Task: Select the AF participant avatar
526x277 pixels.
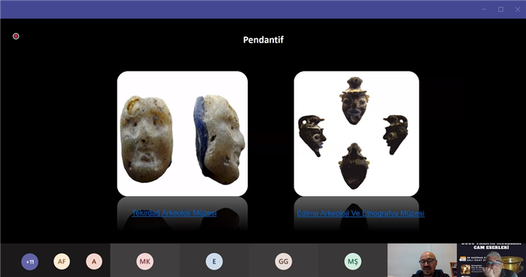Action: pyautogui.click(x=61, y=262)
